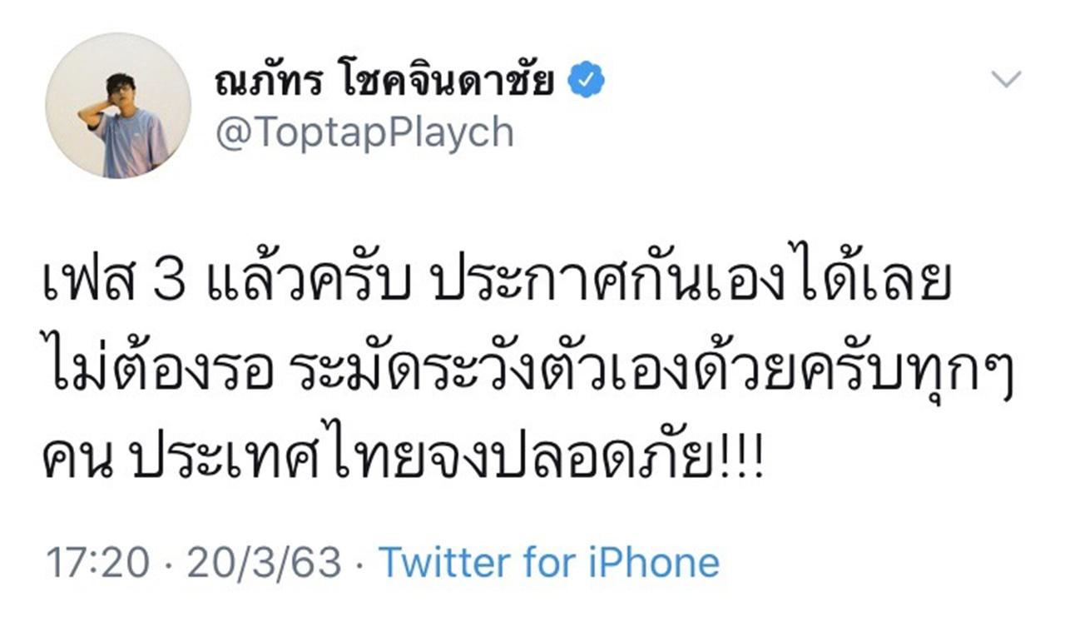Open the tweet options chevron menu
This screenshot has height=617, width=1065.
1006,80
